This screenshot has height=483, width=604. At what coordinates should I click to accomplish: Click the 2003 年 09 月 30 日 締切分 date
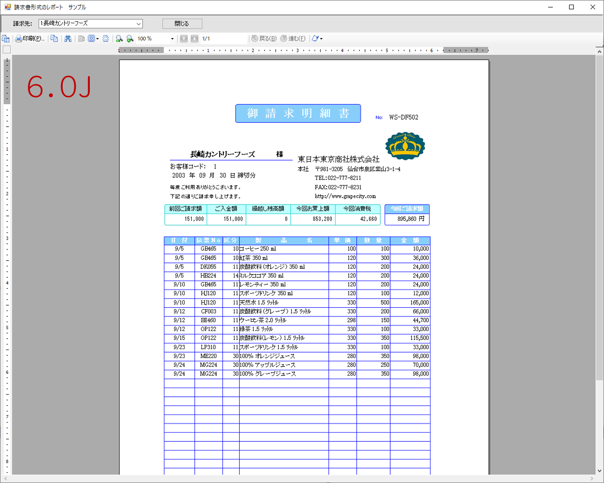coord(214,176)
